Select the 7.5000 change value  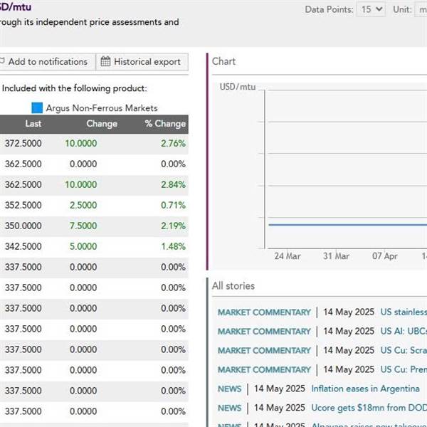83,226
